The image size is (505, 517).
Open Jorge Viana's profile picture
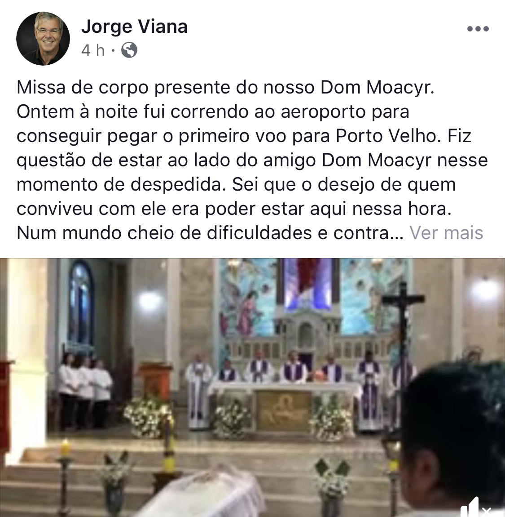43,39
